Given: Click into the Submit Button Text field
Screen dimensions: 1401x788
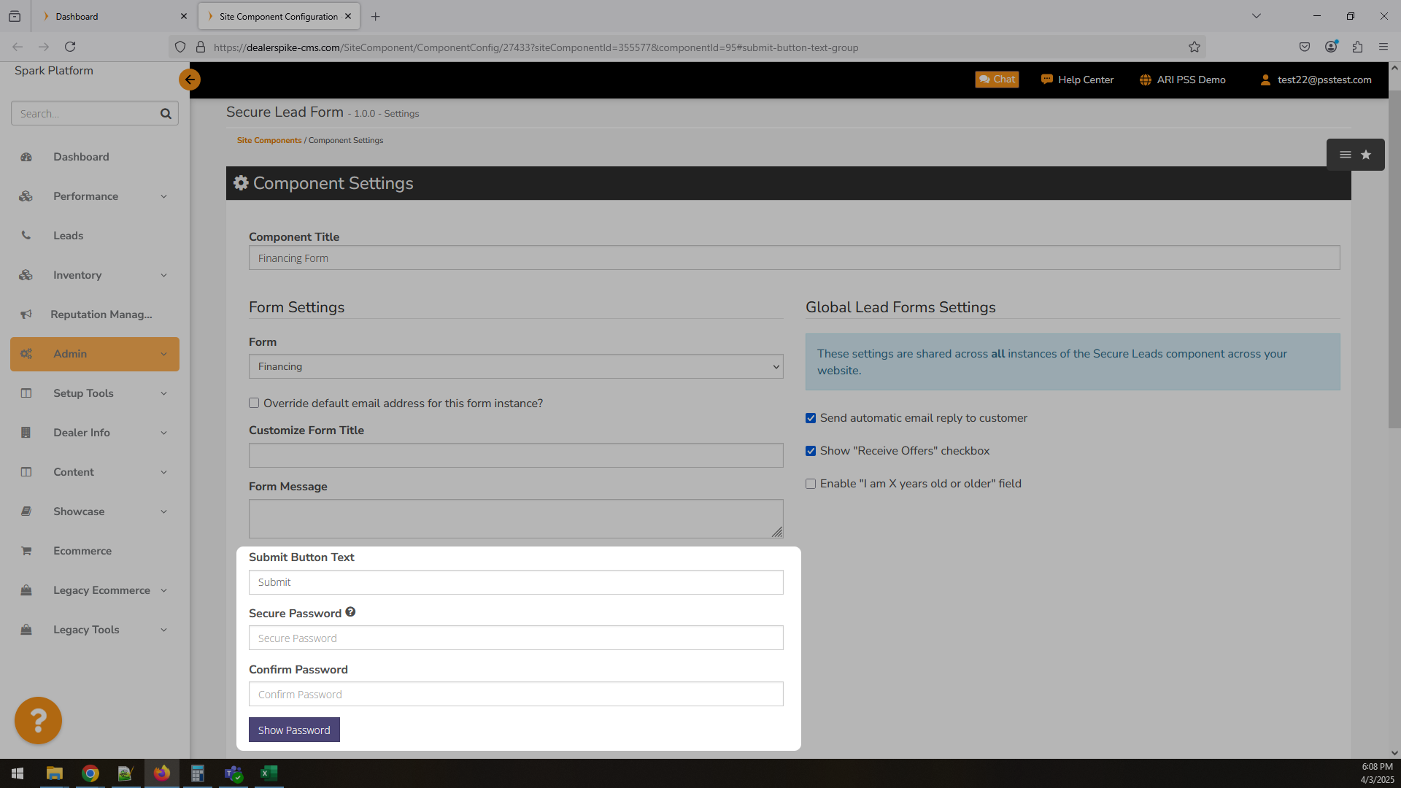Looking at the screenshot, I should coord(516,582).
